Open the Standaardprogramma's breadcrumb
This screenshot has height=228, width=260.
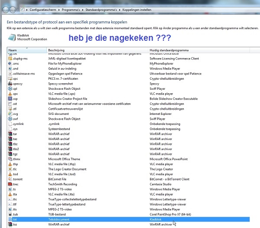pos(101,10)
